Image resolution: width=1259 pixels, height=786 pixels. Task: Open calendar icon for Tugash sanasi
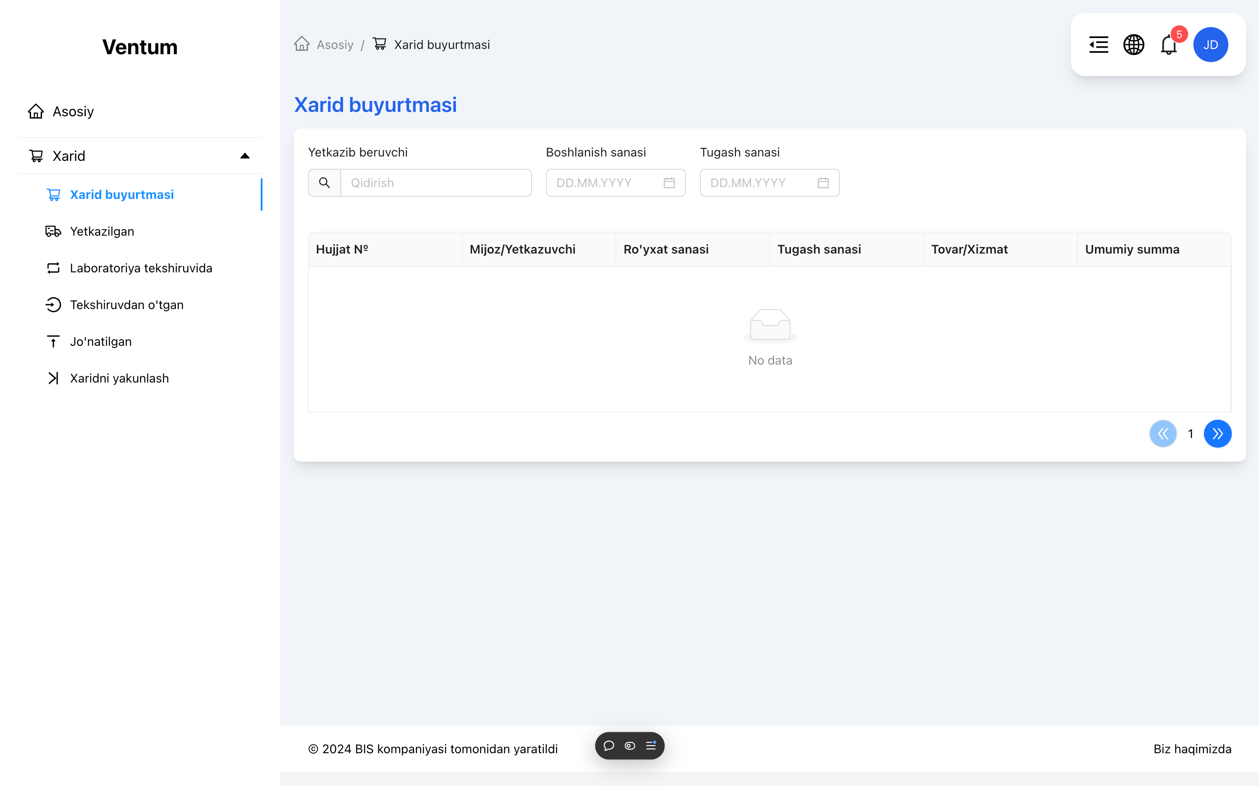[823, 182]
